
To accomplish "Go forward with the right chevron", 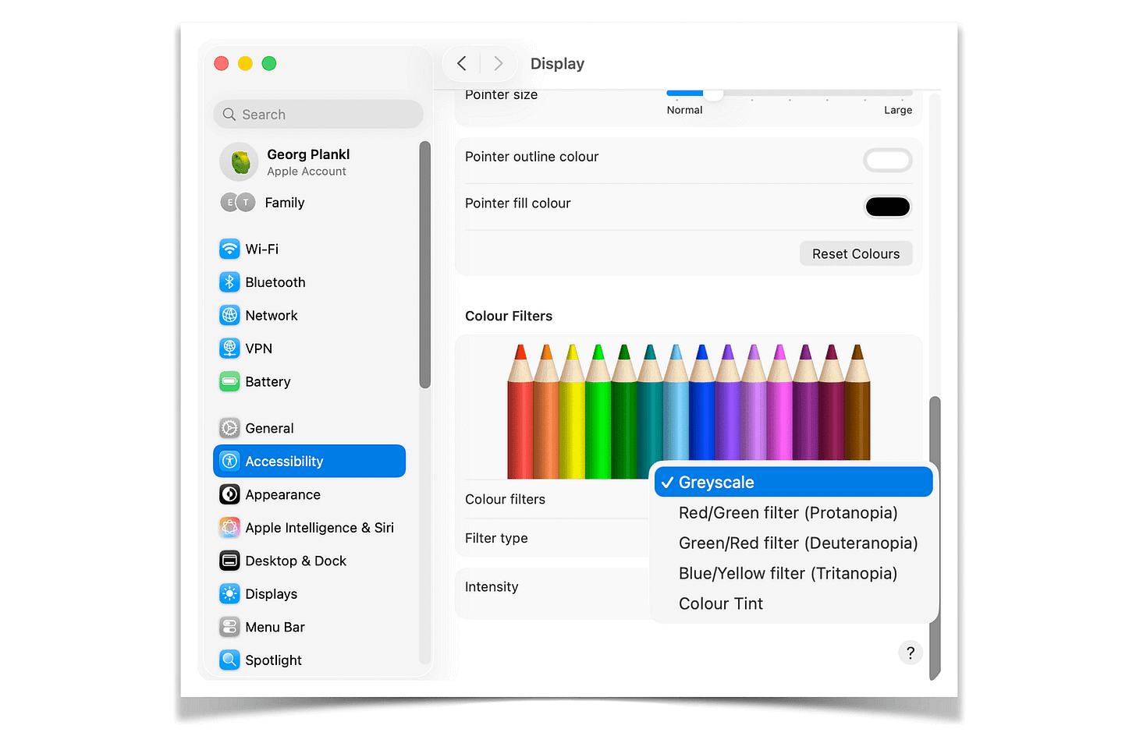I will [498, 63].
